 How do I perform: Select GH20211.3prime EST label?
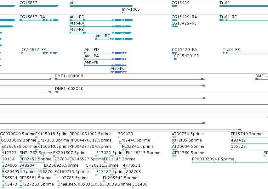(x=102, y=165)
